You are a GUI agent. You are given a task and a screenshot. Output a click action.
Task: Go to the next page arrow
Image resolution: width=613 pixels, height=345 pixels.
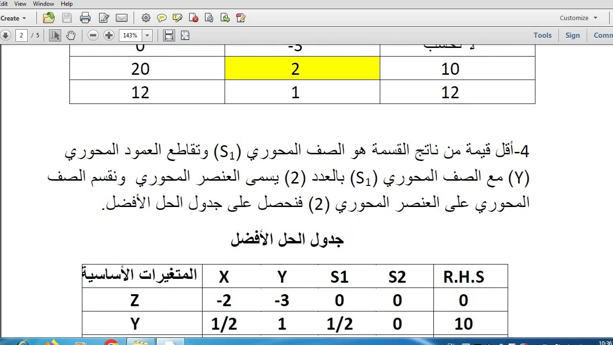click(x=5, y=35)
